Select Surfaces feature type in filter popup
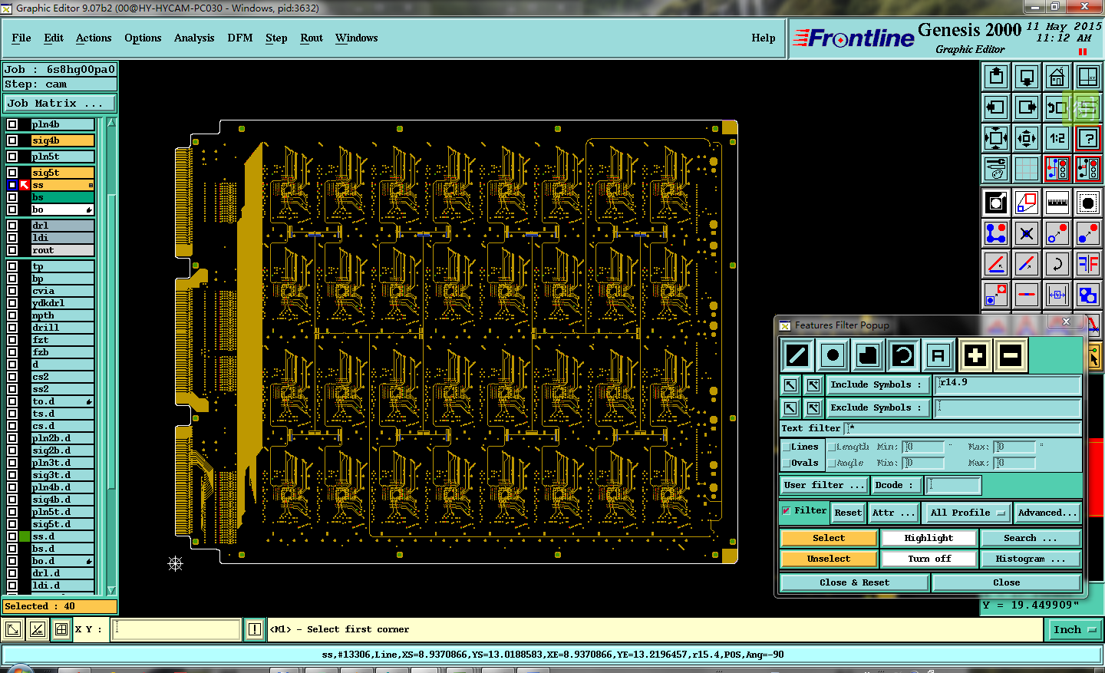The image size is (1105, 673). click(868, 355)
